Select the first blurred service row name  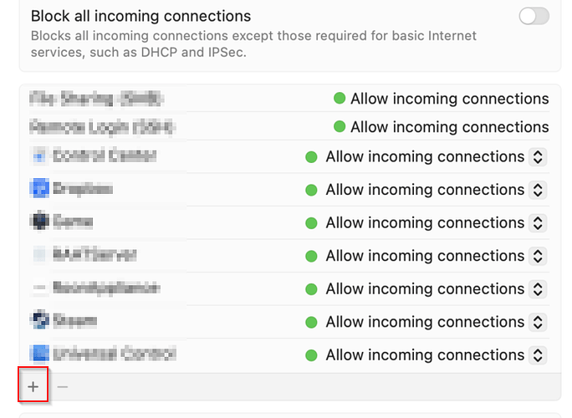96,99
